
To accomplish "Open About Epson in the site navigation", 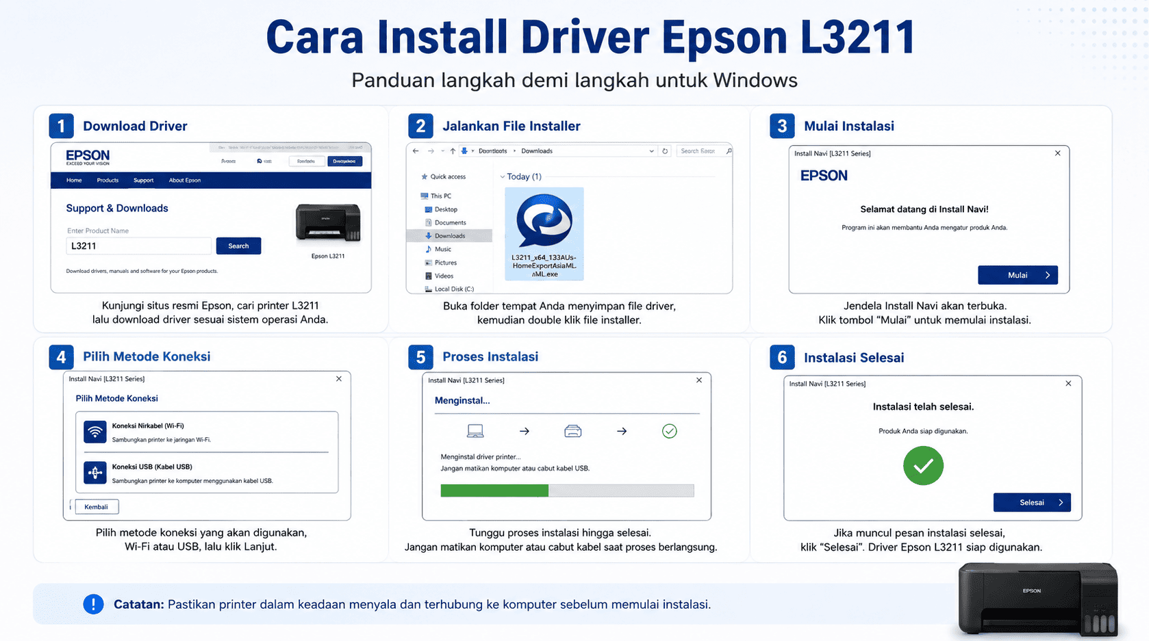I will click(185, 181).
